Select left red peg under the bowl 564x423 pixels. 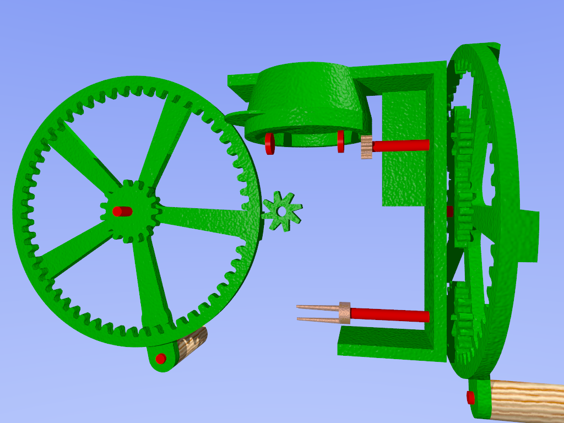pyautogui.click(x=269, y=143)
